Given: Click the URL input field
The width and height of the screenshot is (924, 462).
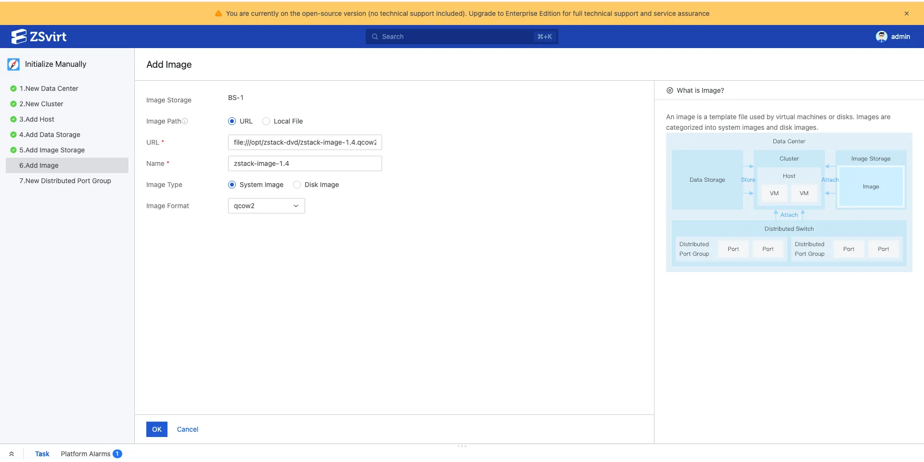Looking at the screenshot, I should (x=305, y=142).
